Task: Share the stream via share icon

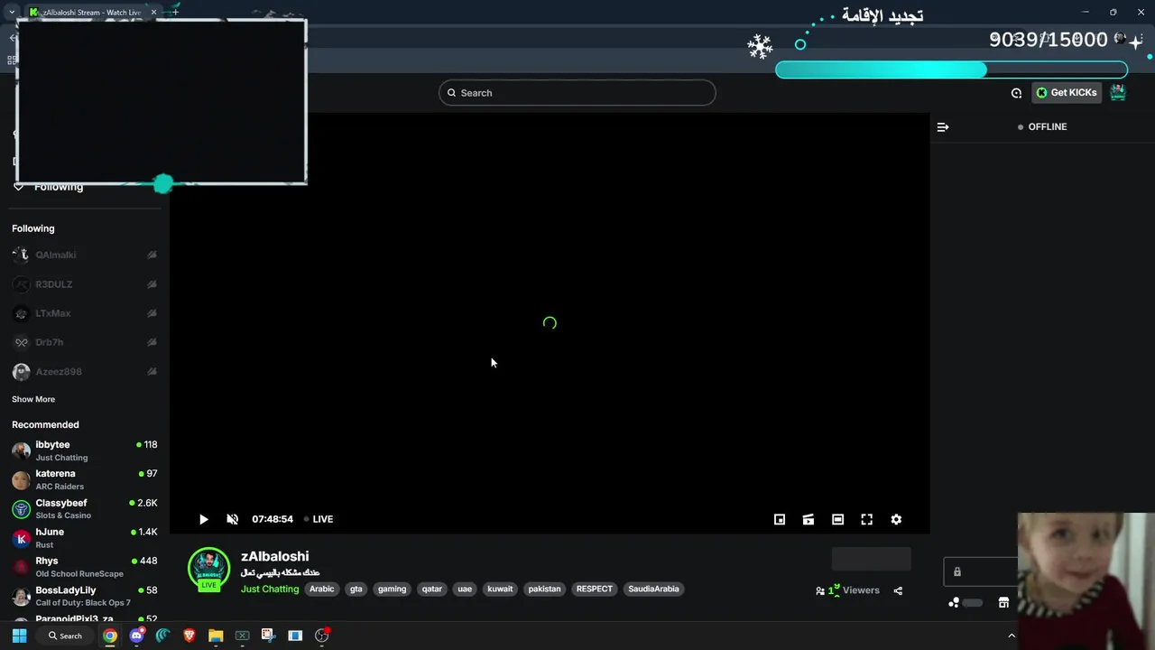Action: point(898,590)
